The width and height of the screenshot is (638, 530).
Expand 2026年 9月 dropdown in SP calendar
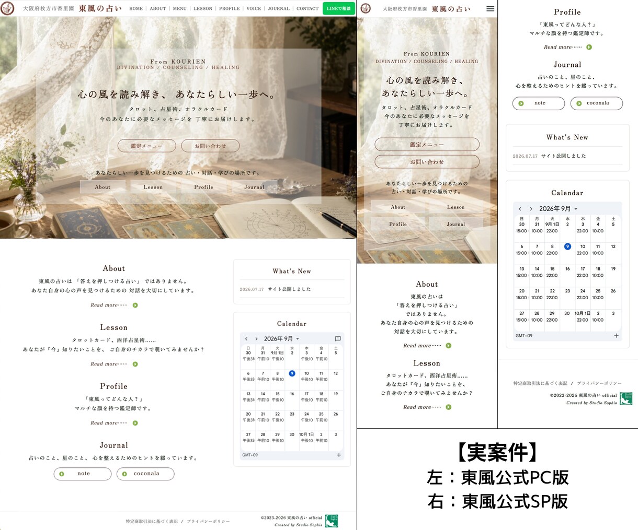click(x=559, y=209)
